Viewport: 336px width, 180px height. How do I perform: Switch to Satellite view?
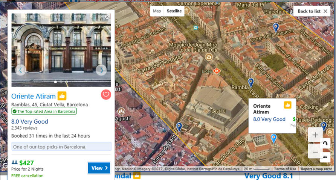tap(174, 11)
